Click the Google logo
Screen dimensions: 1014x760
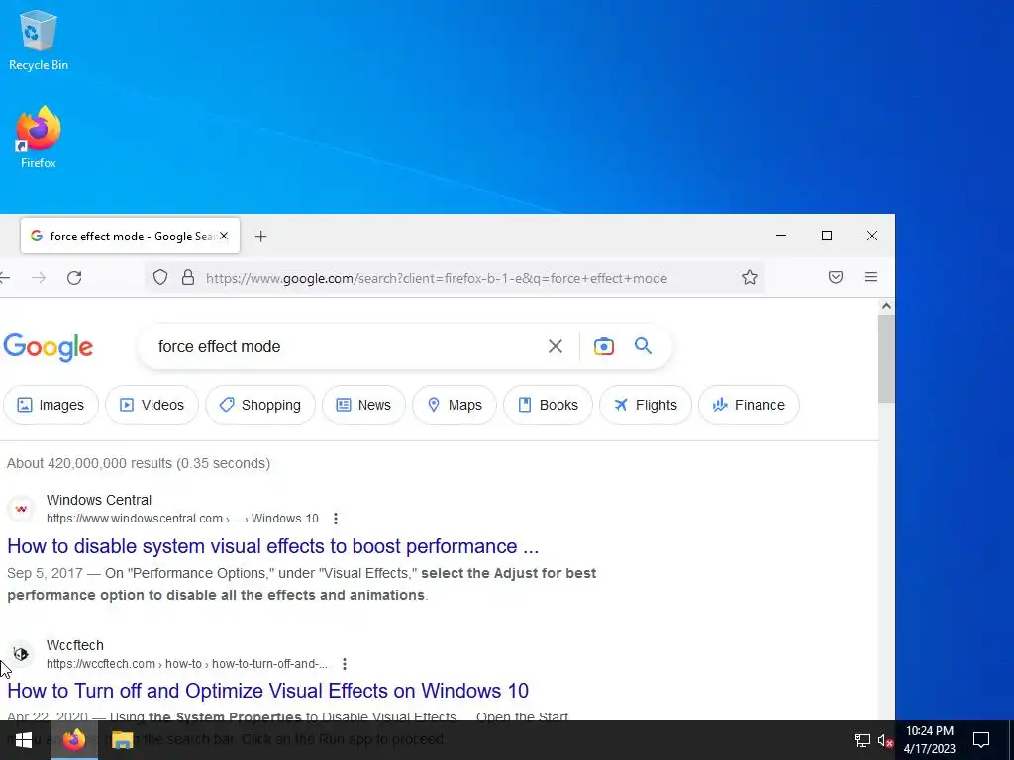[x=49, y=347]
